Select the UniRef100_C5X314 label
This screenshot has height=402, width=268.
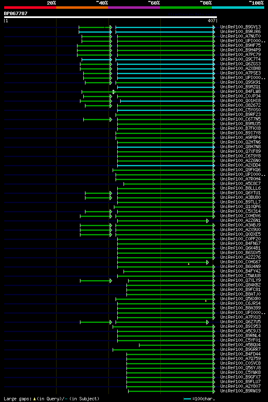click(x=240, y=211)
